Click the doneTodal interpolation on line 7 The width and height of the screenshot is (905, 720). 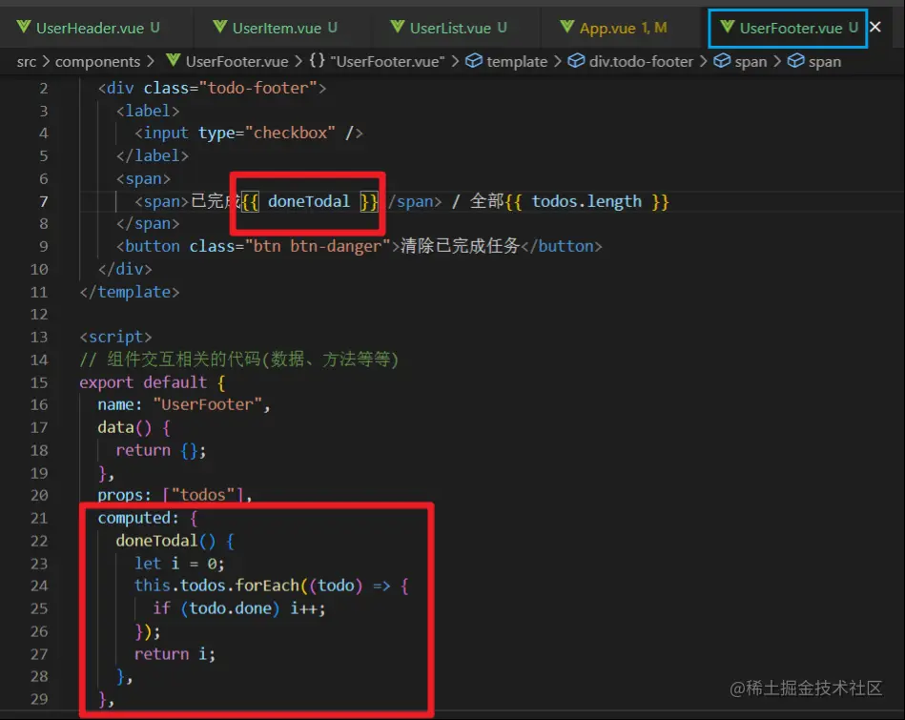click(x=310, y=201)
